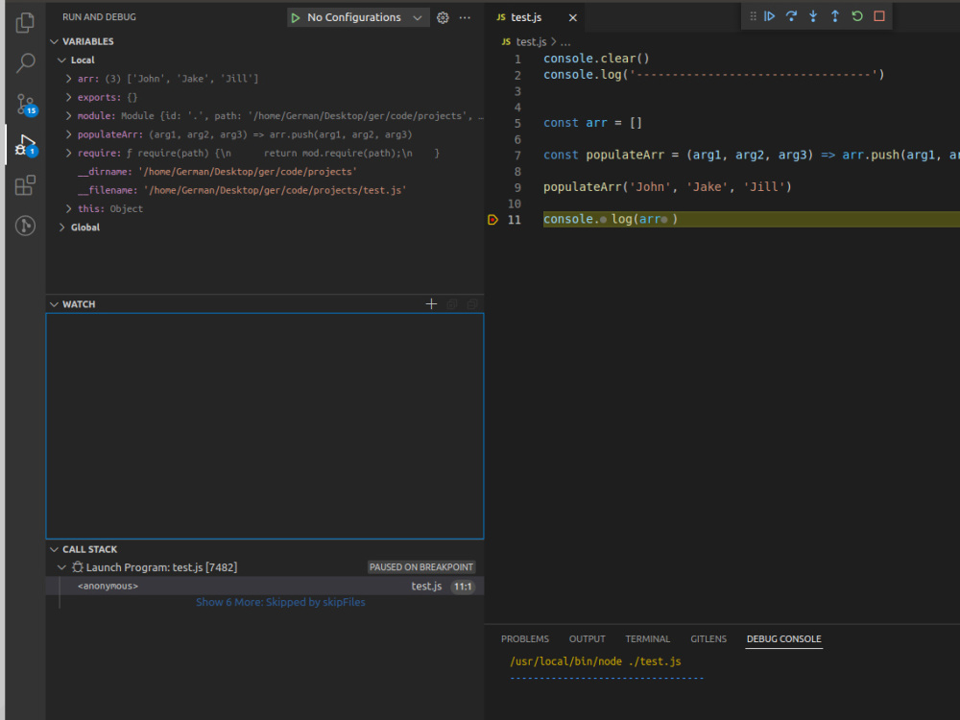960x720 pixels.
Task: Open the Search view in activity bar
Action: [25, 62]
